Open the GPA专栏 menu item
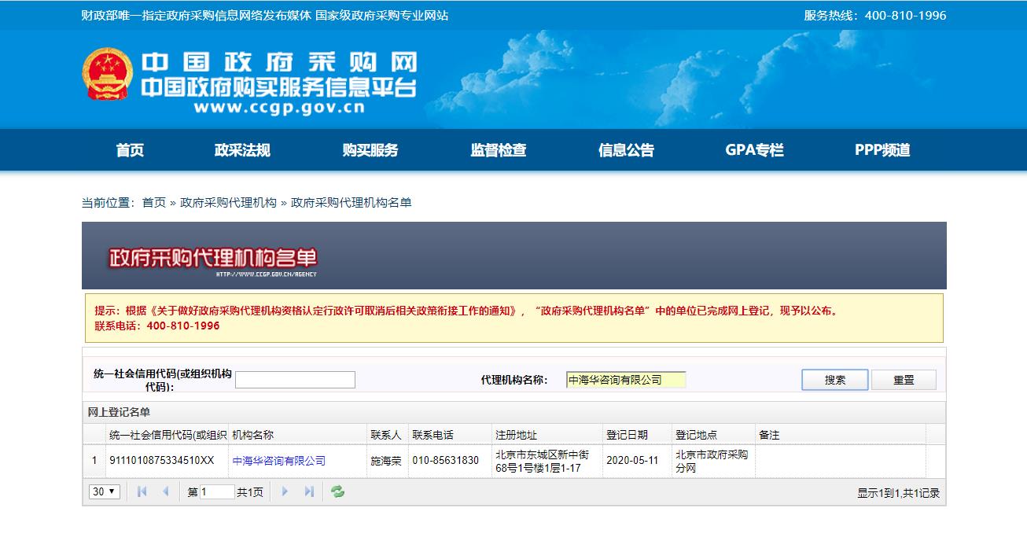The image size is (1027, 552). (754, 150)
